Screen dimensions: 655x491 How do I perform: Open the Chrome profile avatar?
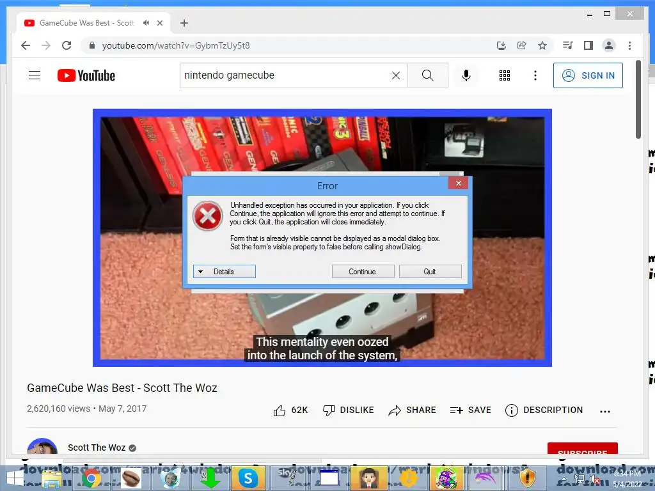point(609,45)
